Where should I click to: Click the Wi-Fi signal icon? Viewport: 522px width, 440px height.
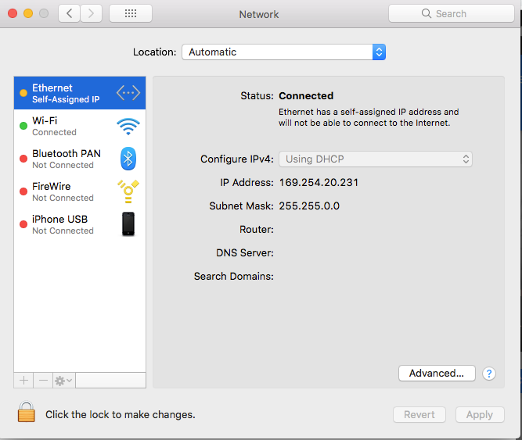pyautogui.click(x=128, y=126)
